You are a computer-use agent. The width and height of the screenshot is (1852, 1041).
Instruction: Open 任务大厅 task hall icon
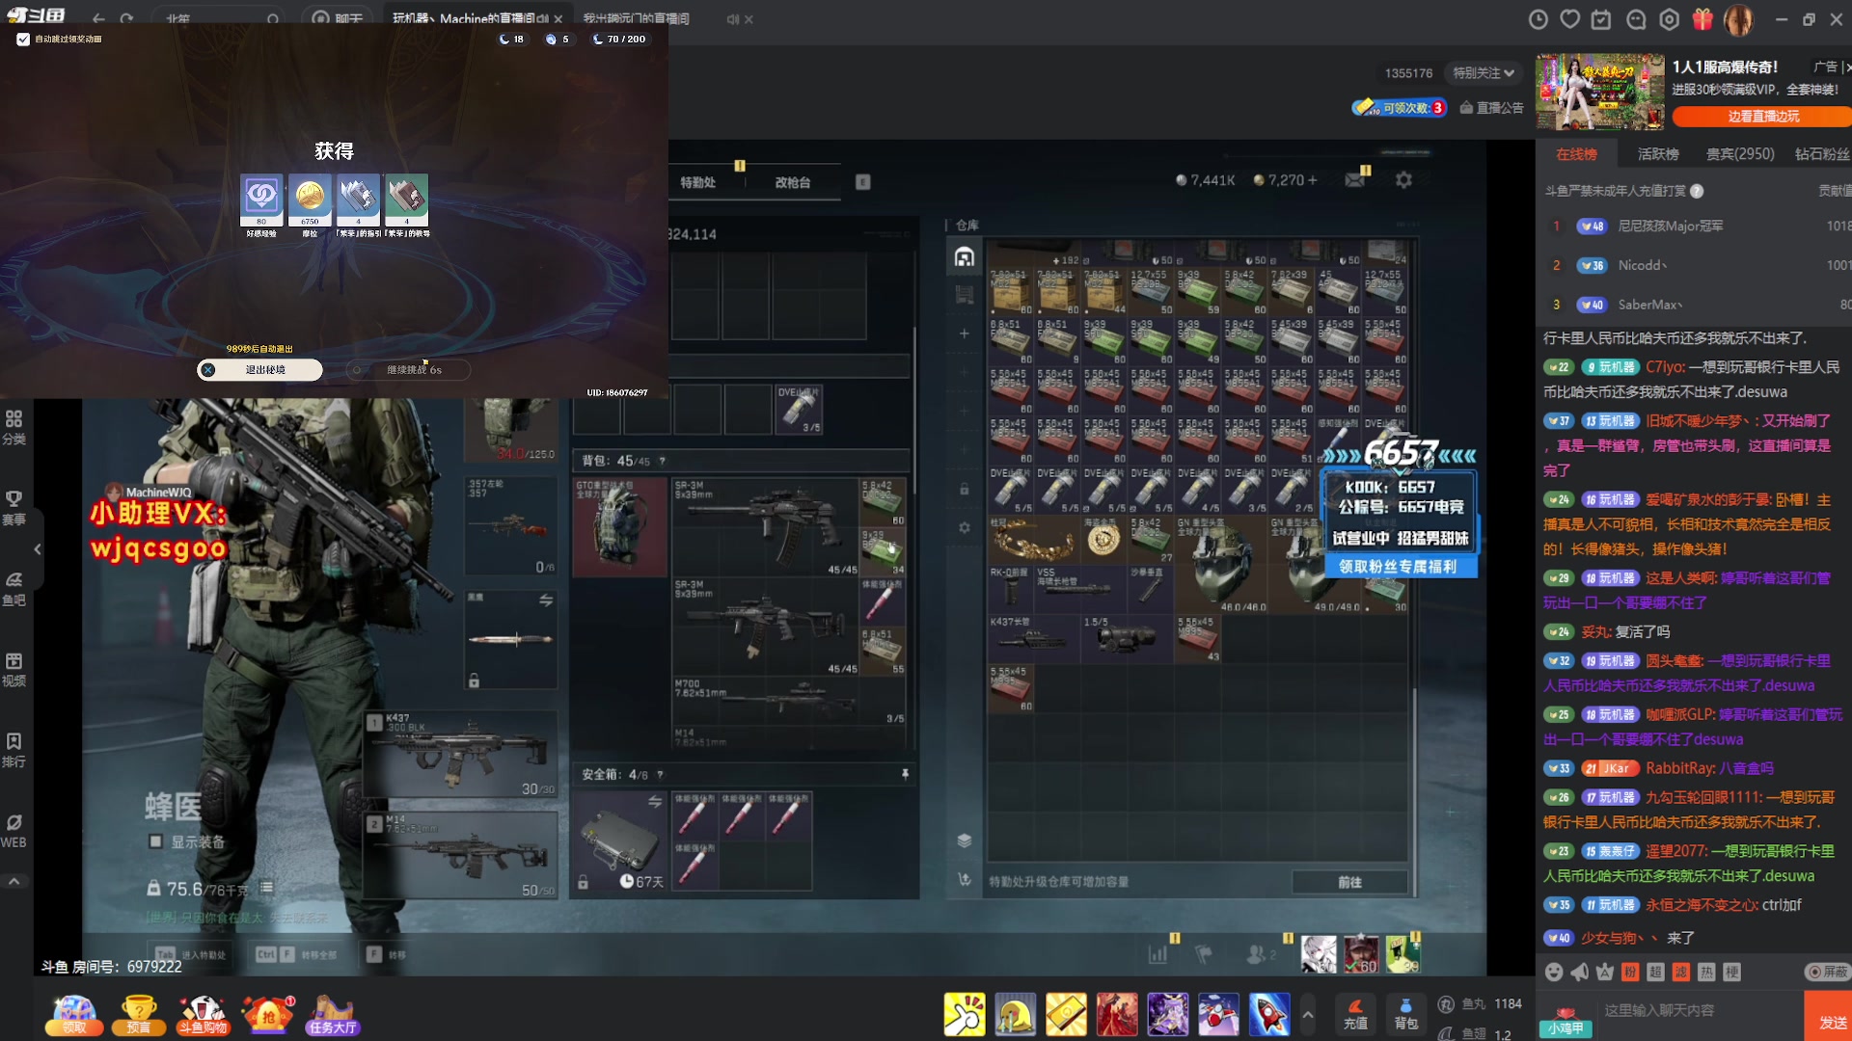[333, 1015]
